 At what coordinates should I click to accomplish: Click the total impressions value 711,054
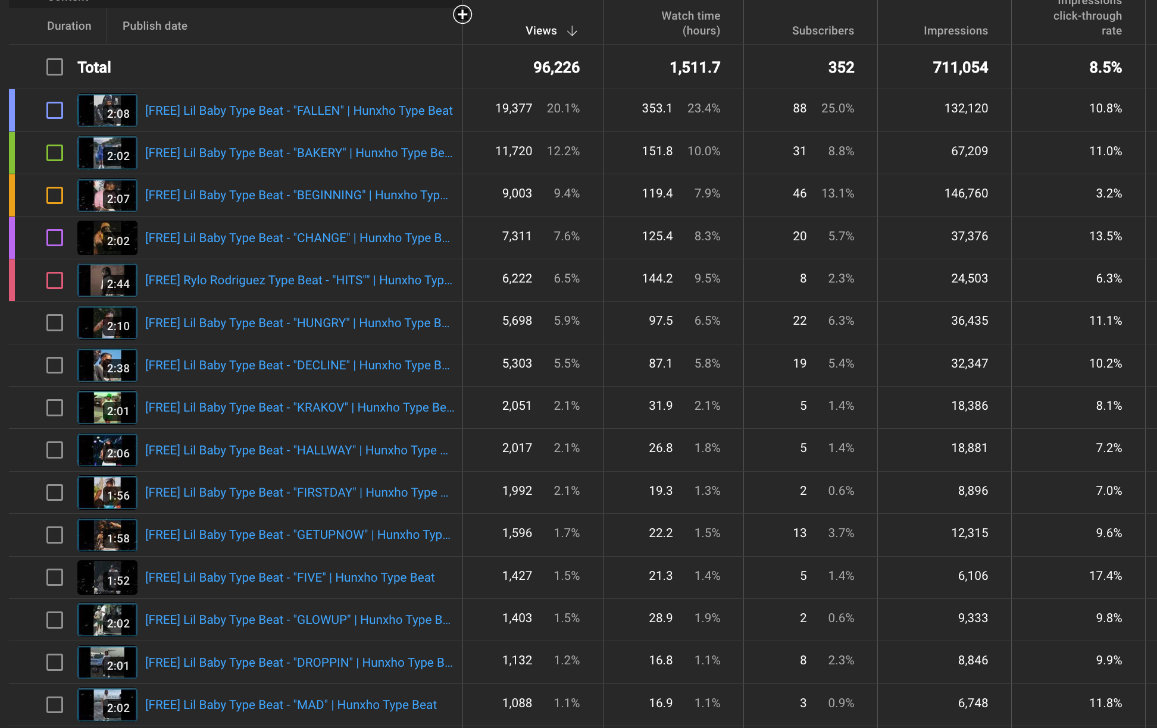[961, 67]
